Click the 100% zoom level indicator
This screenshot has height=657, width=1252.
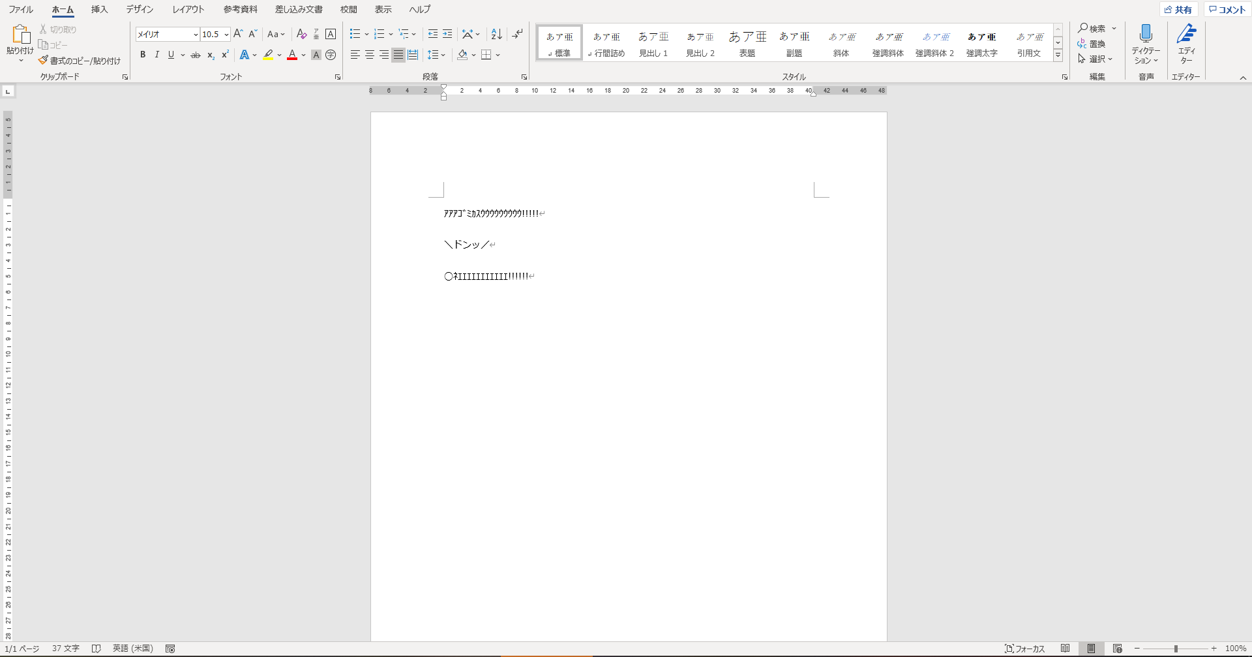[x=1236, y=649]
